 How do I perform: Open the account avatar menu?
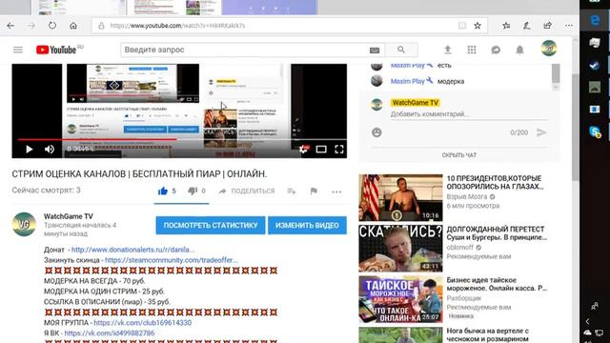[x=549, y=49]
